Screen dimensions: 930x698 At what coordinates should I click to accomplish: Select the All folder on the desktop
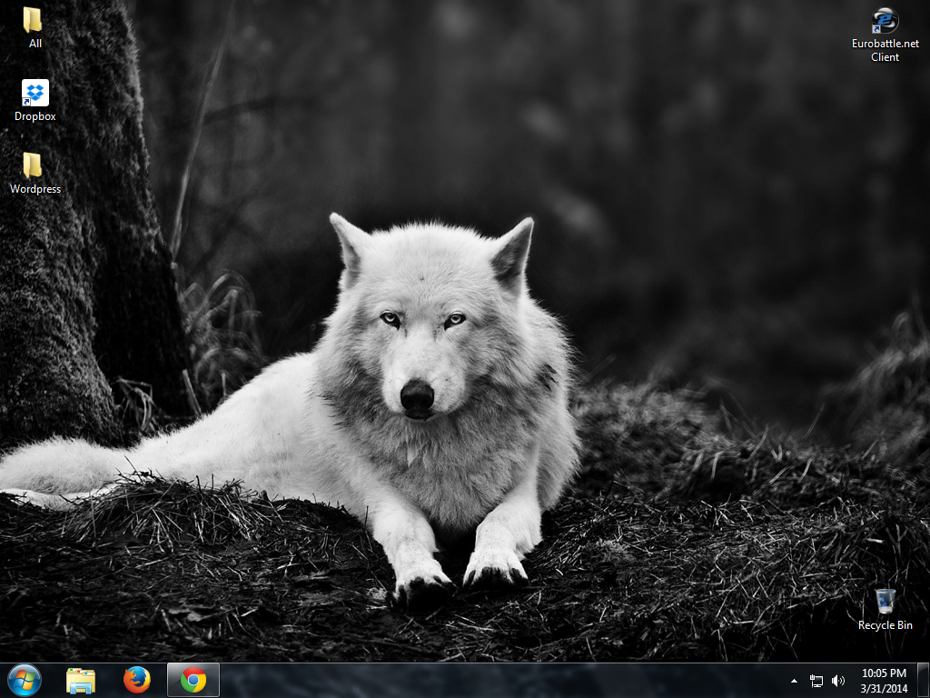34,20
